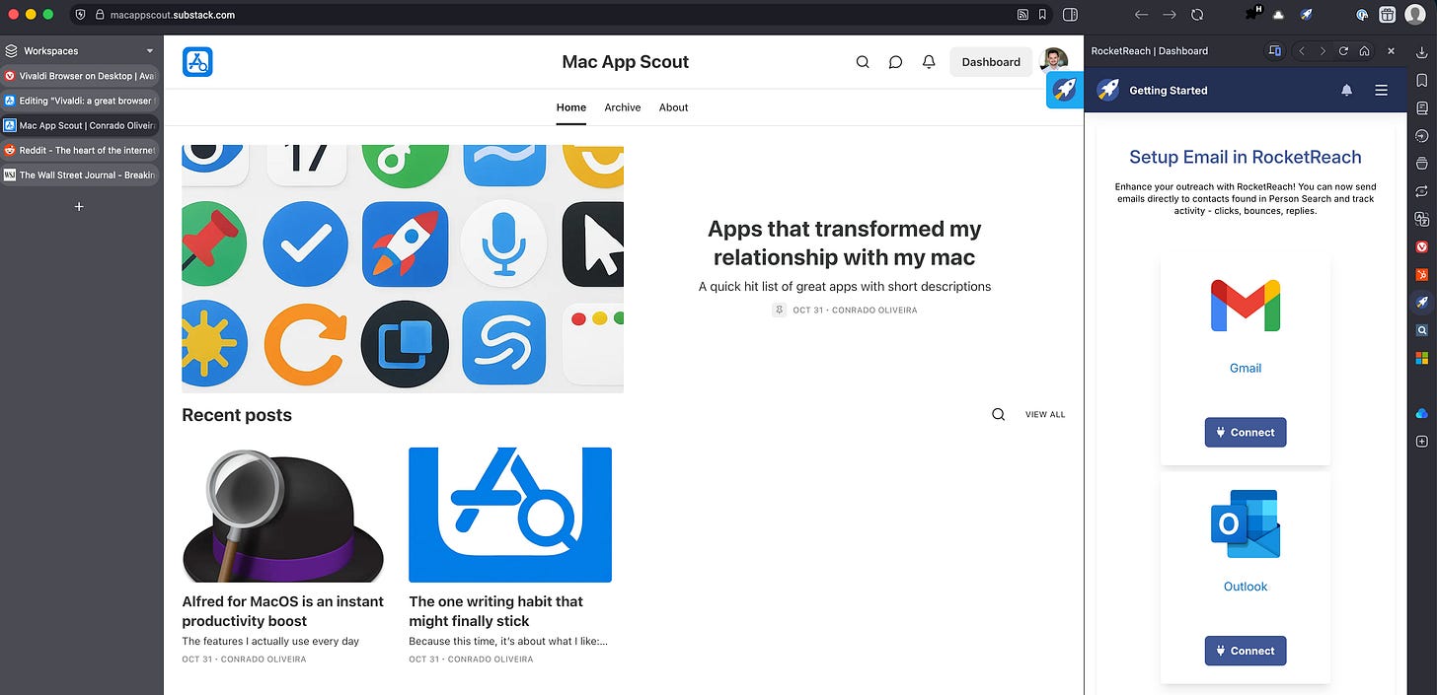This screenshot has width=1437, height=695.
Task: Switch to the Reddit tab
Action: tap(80, 150)
